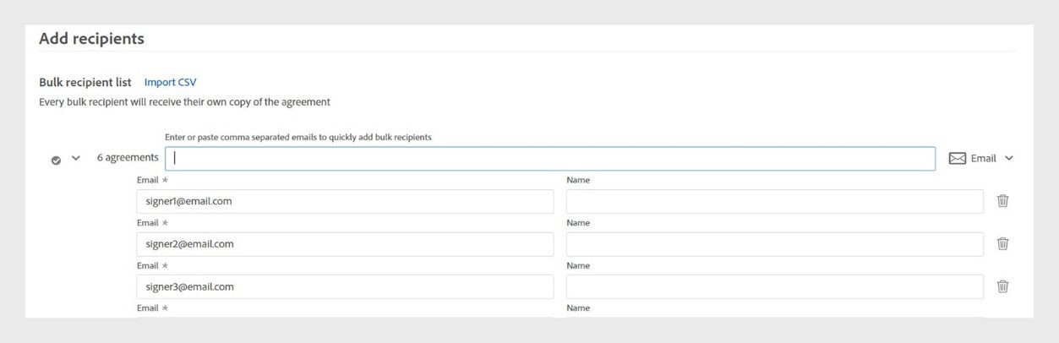The image size is (1059, 343).
Task: Click the Name field next to signer1
Action: click(x=774, y=201)
